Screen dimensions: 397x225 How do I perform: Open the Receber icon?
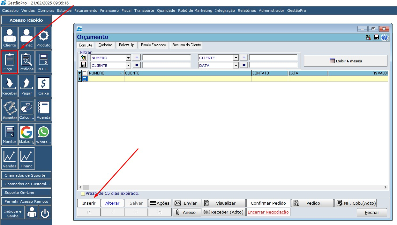point(10,86)
